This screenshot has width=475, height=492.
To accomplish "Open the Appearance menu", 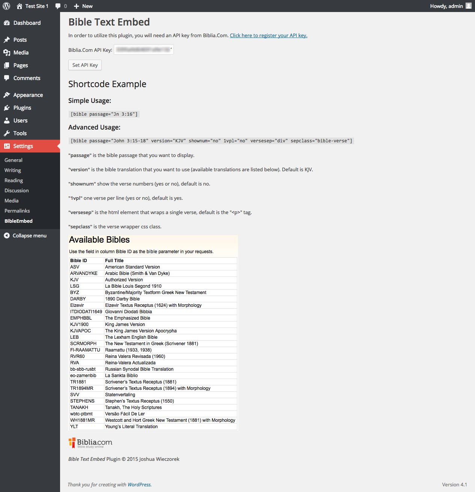I will tap(30, 95).
